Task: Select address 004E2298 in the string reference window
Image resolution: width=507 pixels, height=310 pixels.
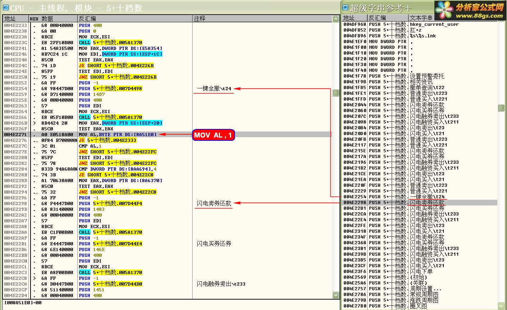Action: point(355,203)
